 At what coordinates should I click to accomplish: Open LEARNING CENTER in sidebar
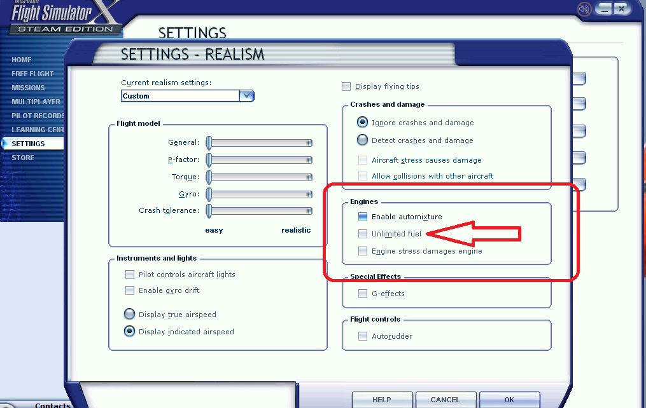pyautogui.click(x=38, y=130)
